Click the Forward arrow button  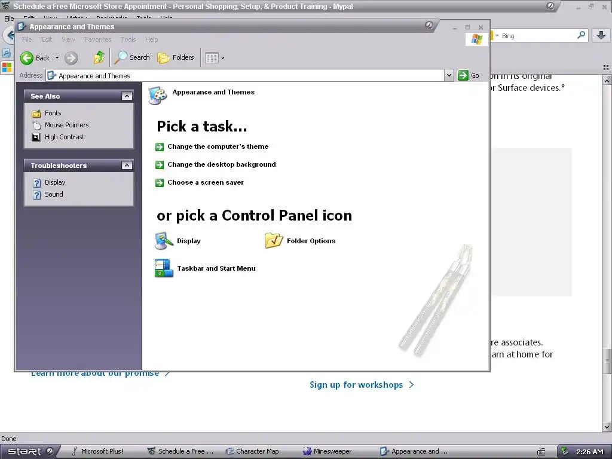coord(71,58)
